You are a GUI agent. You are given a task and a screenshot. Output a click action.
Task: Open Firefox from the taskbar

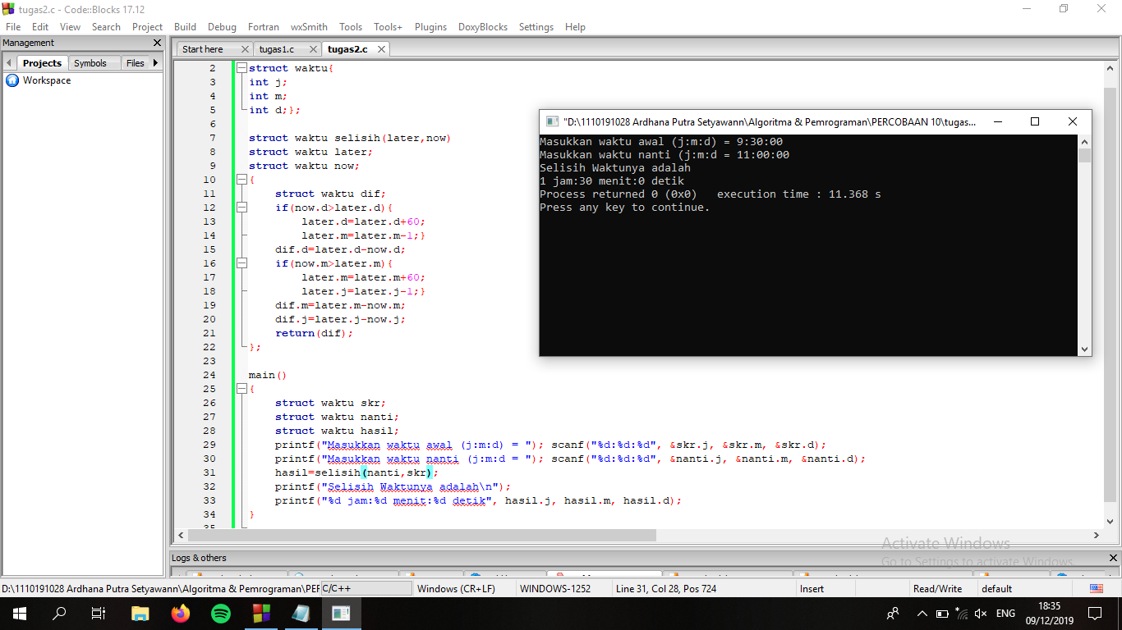(x=180, y=613)
